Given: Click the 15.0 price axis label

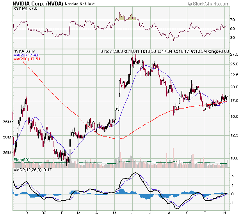Looking at the screenshot, I should [x=234, y=117].
